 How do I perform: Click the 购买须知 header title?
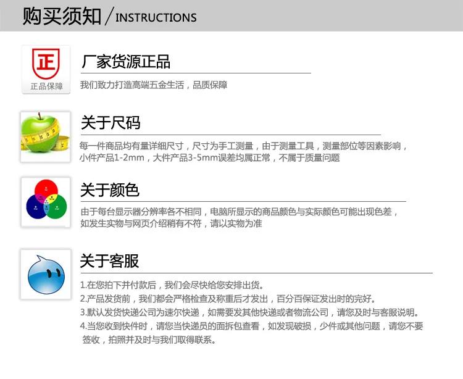[x=62, y=17]
